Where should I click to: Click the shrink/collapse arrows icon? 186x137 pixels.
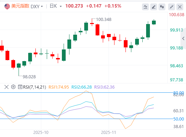(x=172, y=7)
